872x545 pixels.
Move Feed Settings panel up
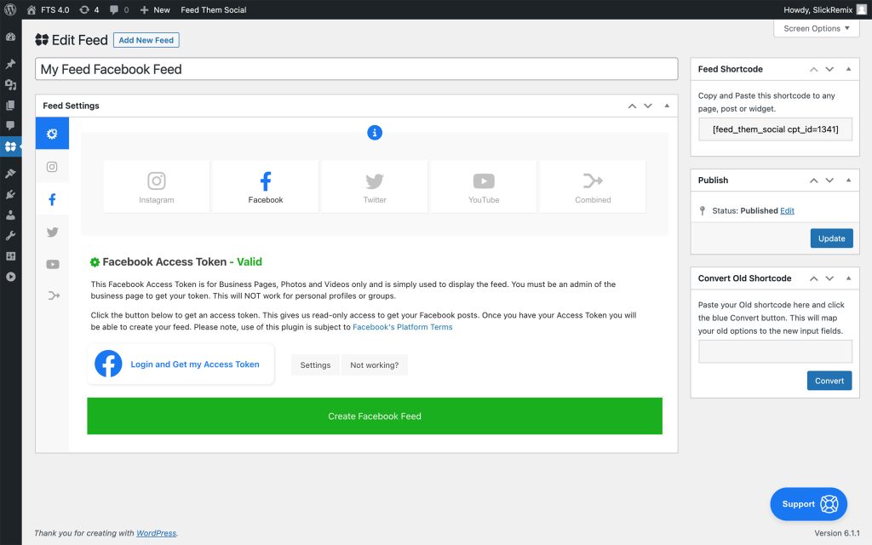tap(633, 106)
